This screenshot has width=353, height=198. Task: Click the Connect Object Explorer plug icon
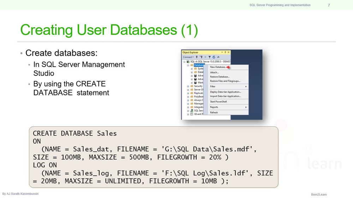[197, 57]
